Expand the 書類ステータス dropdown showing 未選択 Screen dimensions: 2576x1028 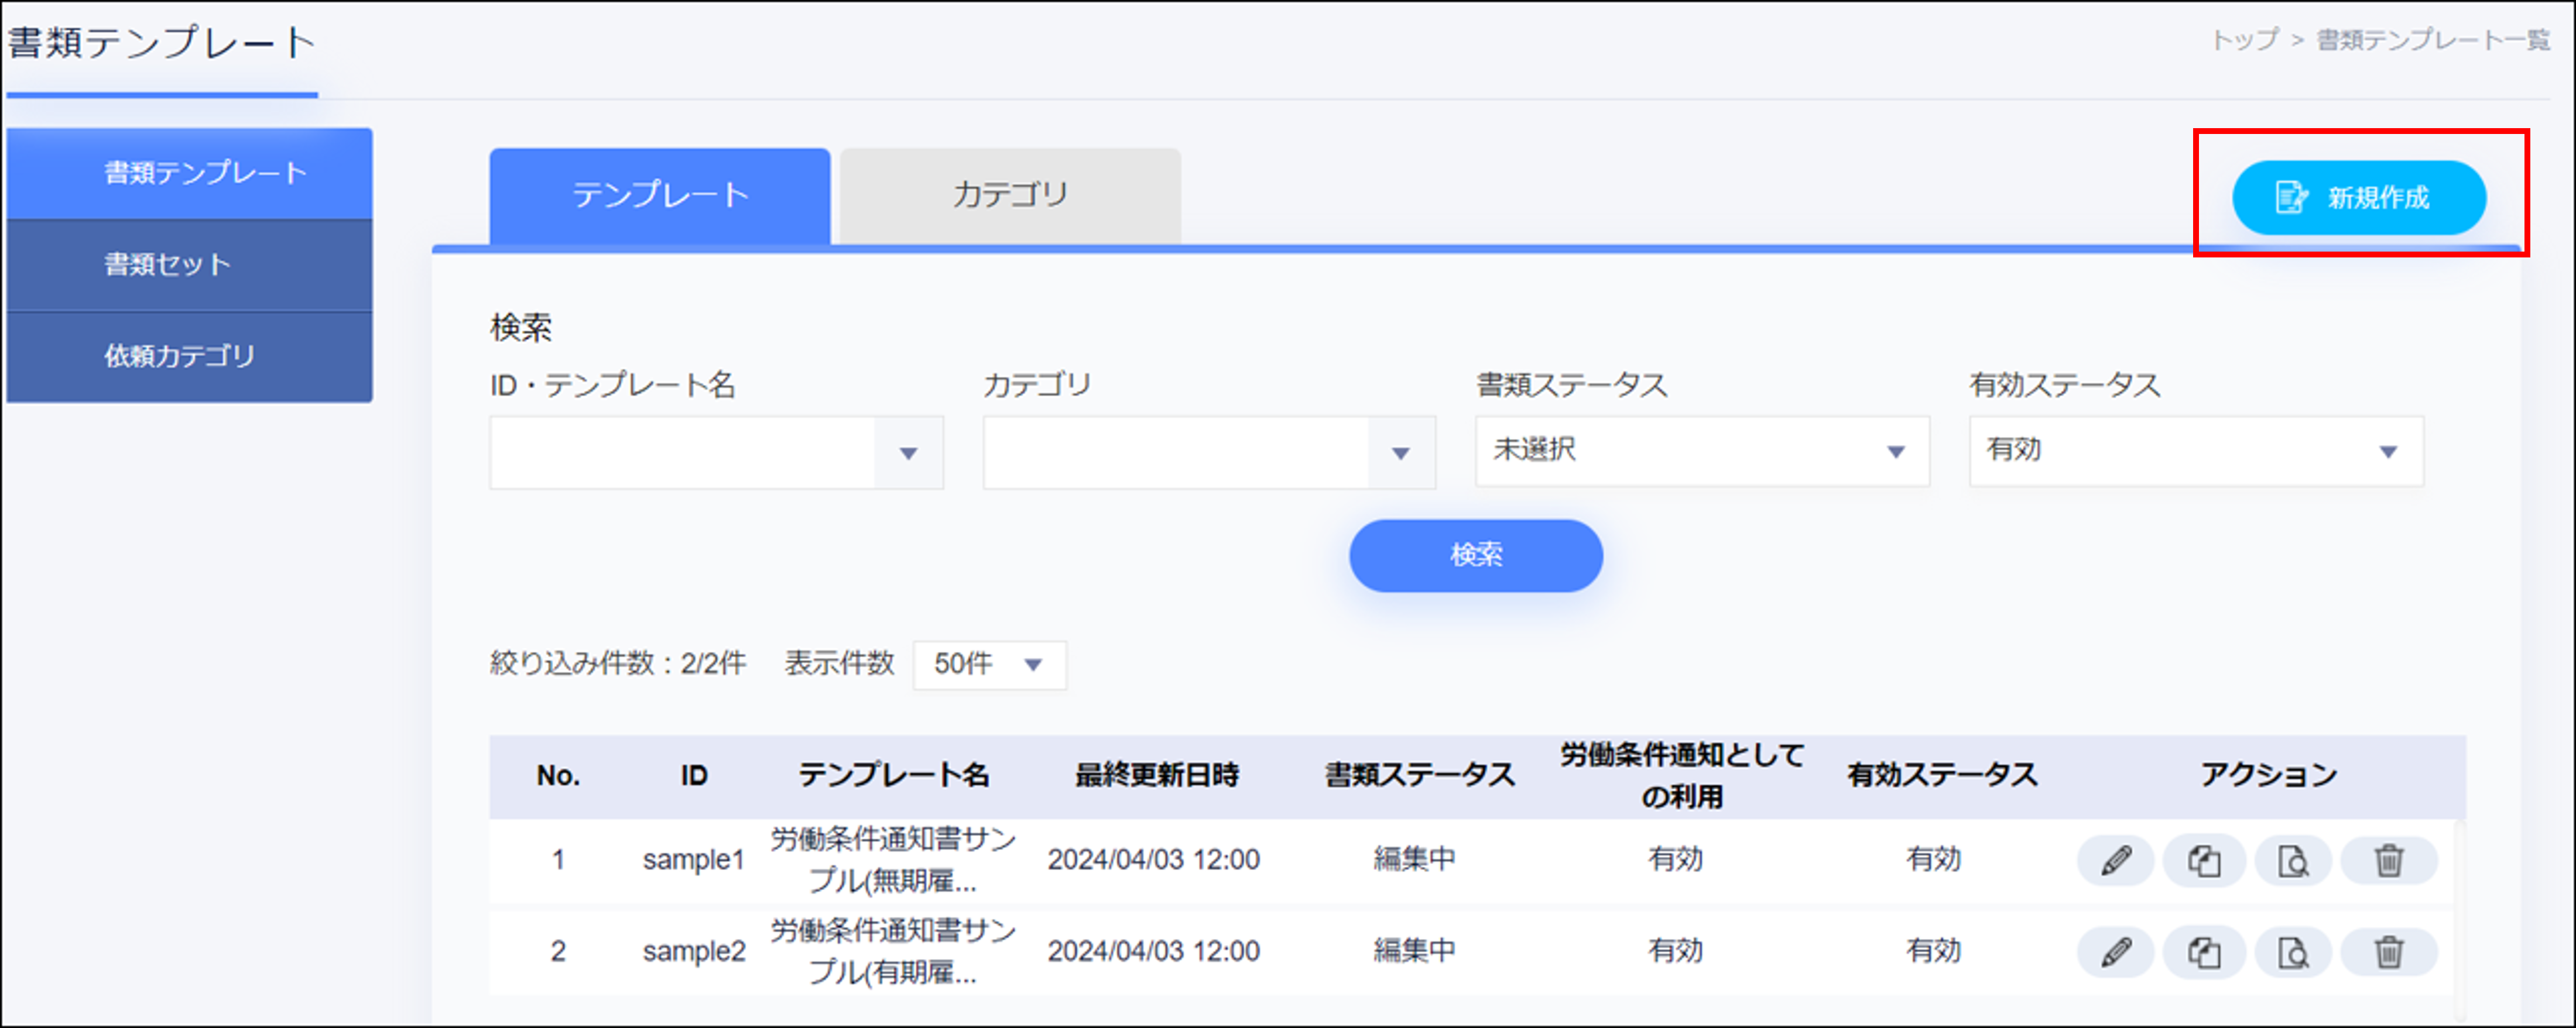[1702, 452]
